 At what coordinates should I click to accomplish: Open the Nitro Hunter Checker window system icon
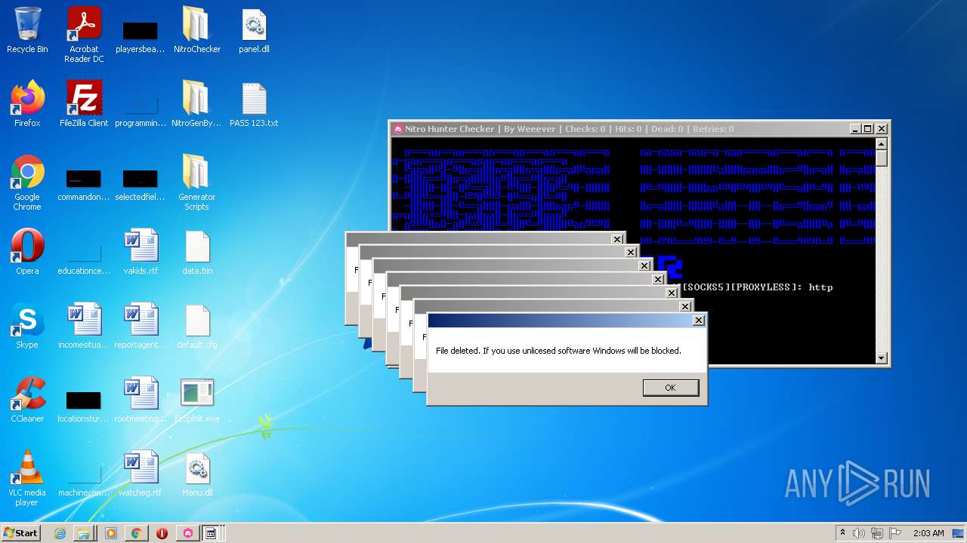pyautogui.click(x=398, y=129)
